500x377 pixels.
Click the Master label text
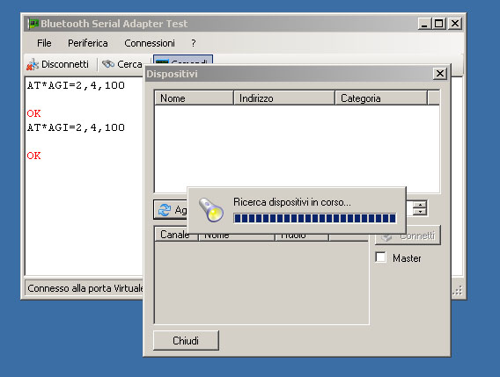pos(407,258)
